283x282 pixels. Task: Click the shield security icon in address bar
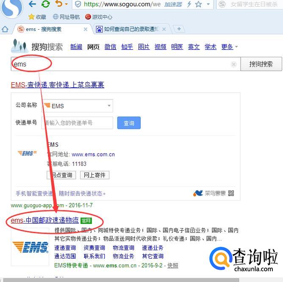click(78, 4)
